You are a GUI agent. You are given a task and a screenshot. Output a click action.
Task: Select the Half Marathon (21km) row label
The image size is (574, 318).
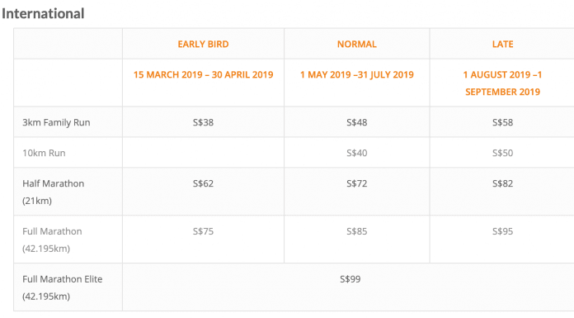[53, 192]
